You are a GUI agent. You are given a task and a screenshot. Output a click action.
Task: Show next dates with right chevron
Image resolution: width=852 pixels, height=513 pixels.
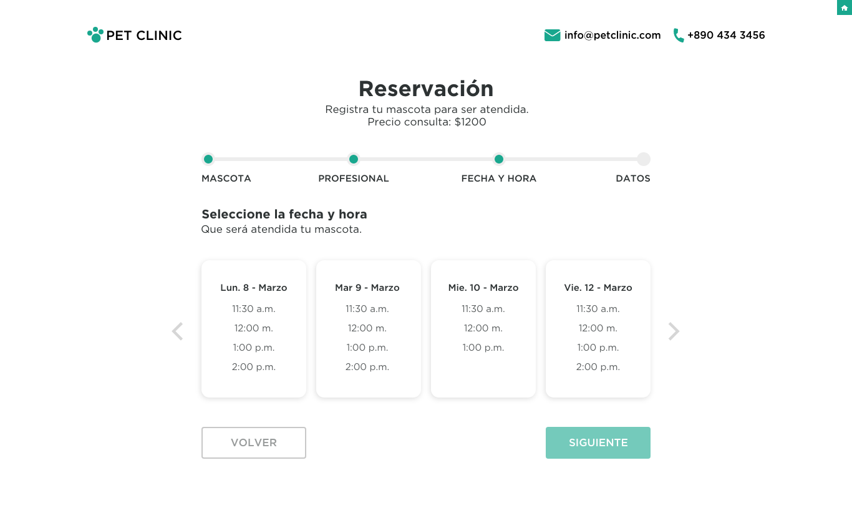[x=674, y=331]
